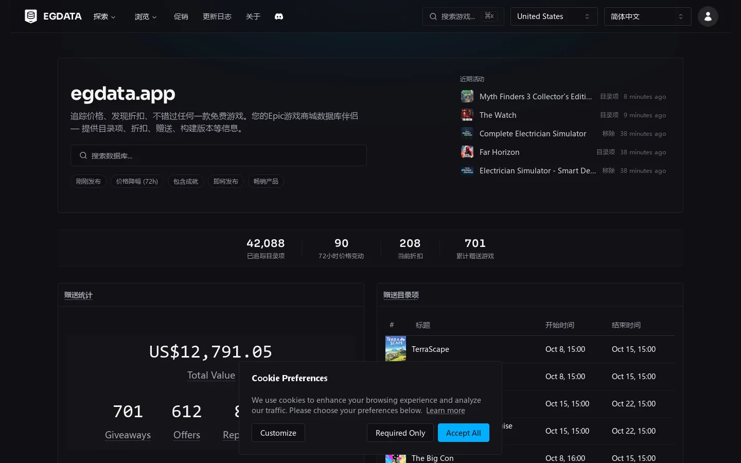Click Complete Electrician Simulator game icon
This screenshot has width=741, height=463.
pos(467,133)
